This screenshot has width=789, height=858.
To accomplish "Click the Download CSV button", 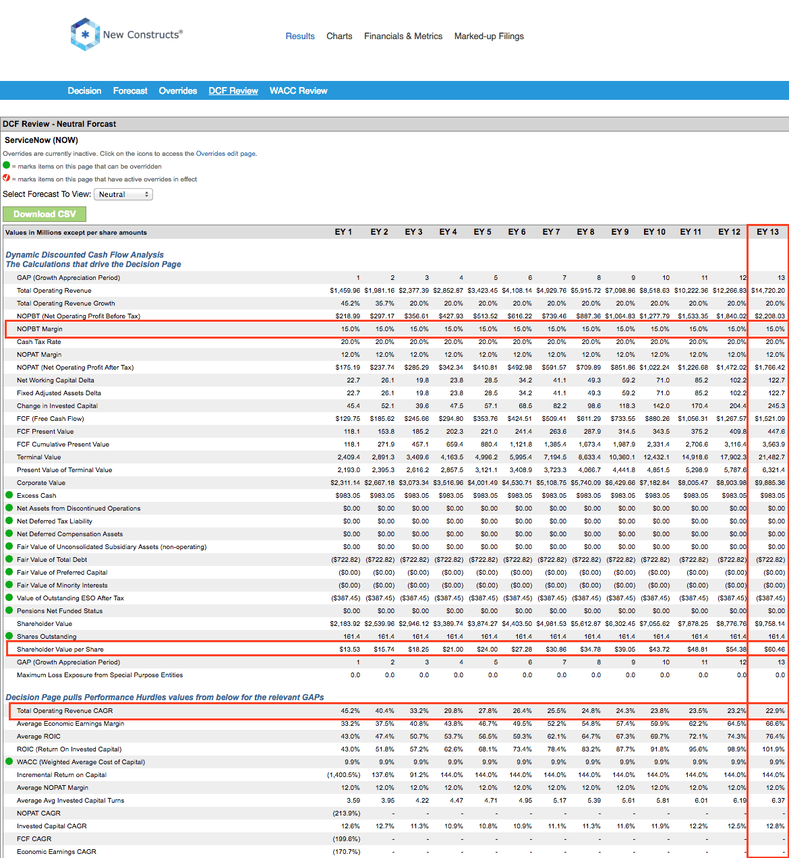I will 45,214.
